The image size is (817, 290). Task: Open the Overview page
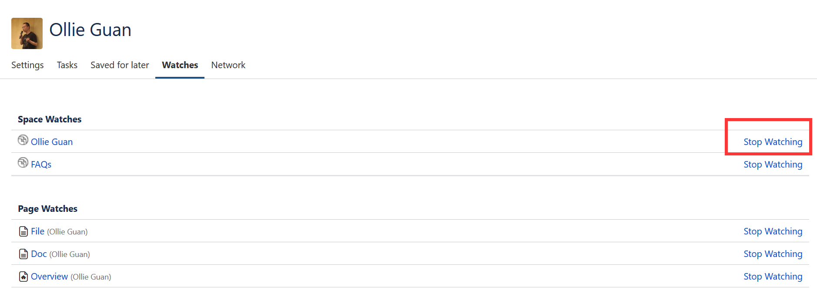pos(49,276)
